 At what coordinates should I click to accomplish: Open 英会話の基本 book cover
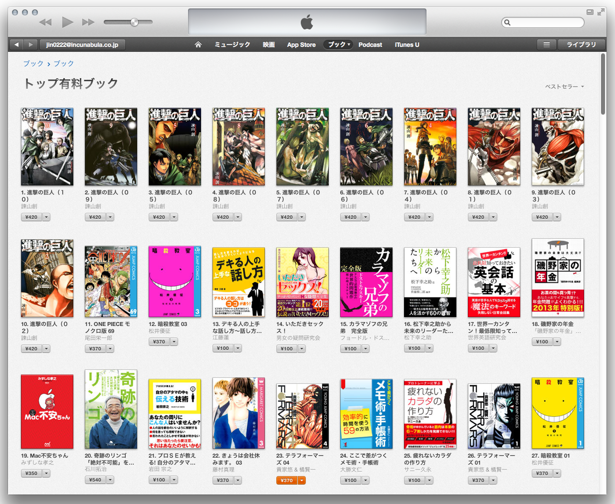(x=494, y=282)
